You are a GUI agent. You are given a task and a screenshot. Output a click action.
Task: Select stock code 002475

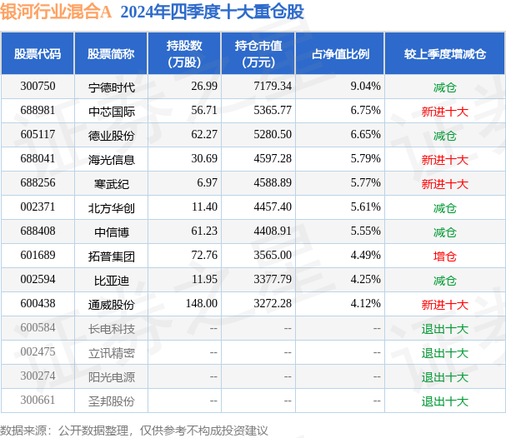point(38,352)
